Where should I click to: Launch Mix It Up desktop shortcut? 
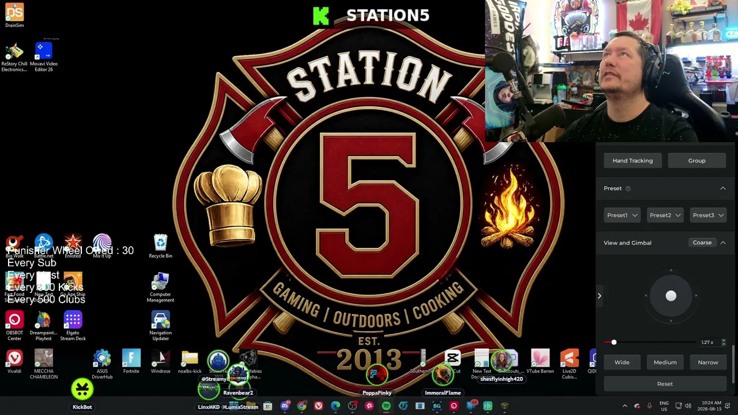pos(102,246)
